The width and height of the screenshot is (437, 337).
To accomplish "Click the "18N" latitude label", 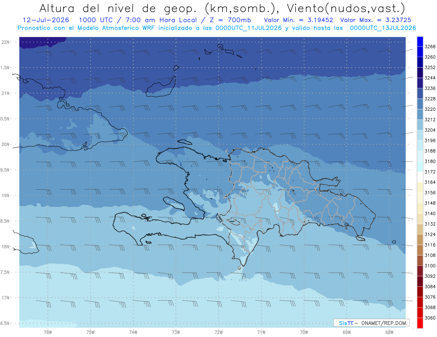I will click(5, 247).
